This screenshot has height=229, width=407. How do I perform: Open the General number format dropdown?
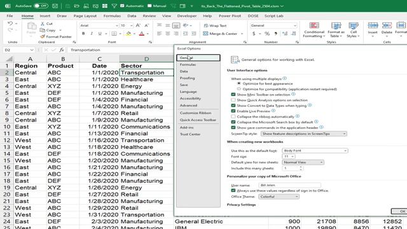[294, 25]
